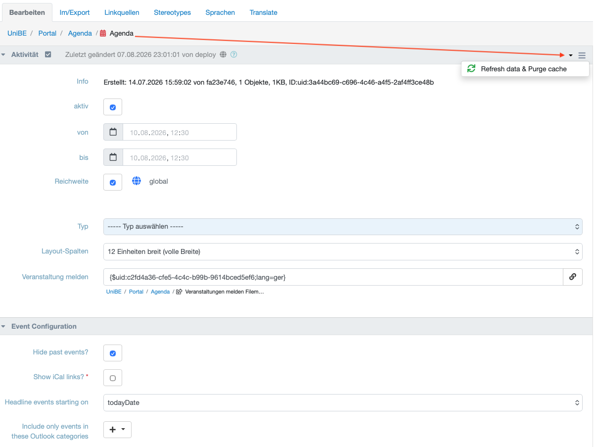This screenshot has height=447, width=594.
Task: Click the blue globe icon beside global
Action: coord(137,181)
